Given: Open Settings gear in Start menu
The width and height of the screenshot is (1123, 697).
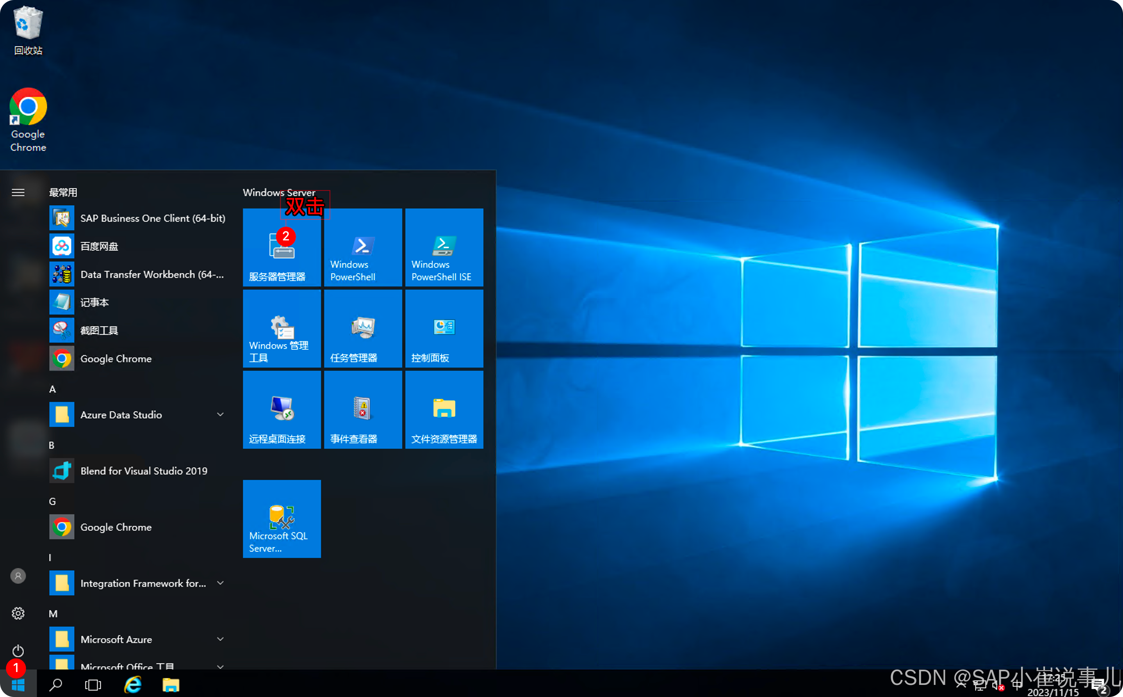Looking at the screenshot, I should [x=18, y=613].
